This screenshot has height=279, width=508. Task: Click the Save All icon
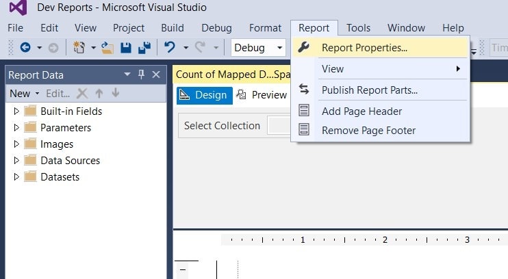(x=144, y=48)
